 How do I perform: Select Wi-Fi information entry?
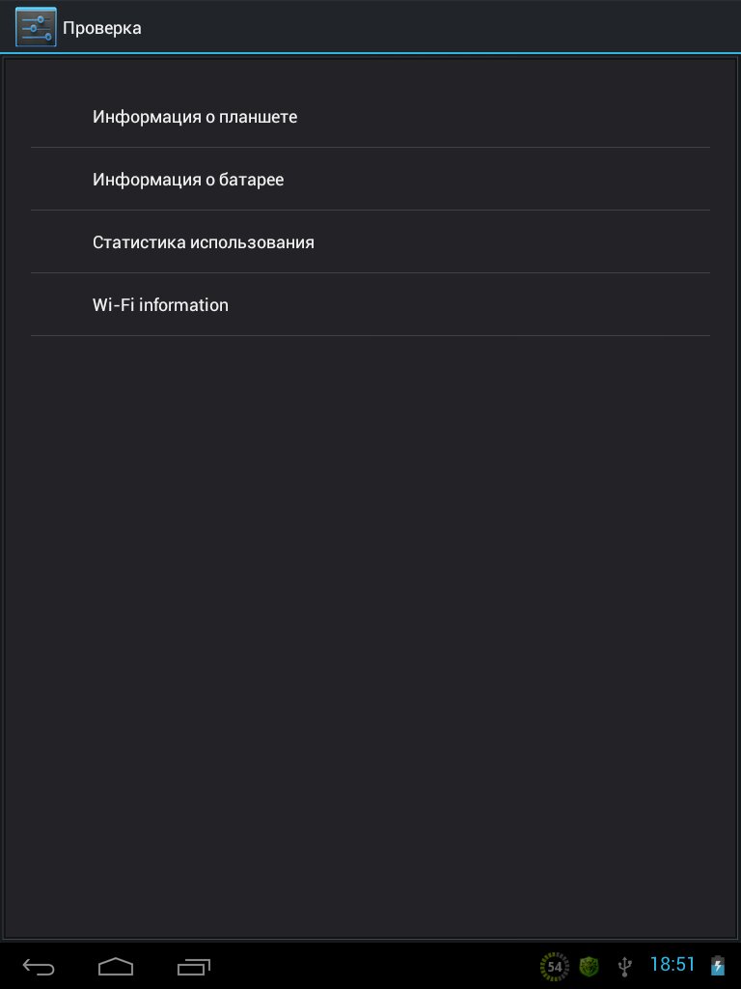click(160, 305)
